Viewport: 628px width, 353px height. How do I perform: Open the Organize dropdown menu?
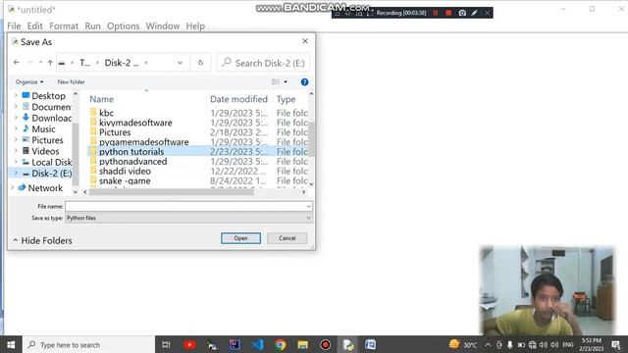click(x=29, y=82)
